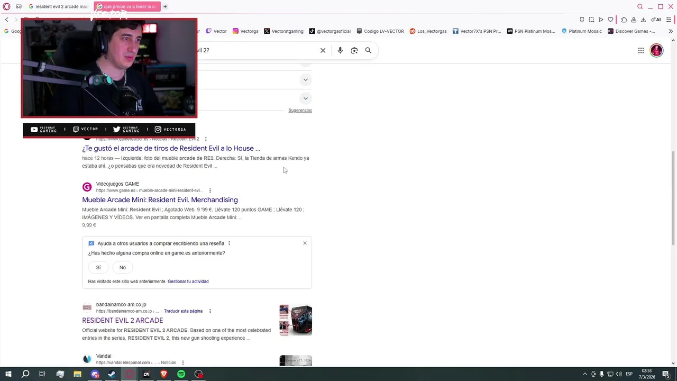Image resolution: width=677 pixels, height=381 pixels.
Task: Open the Discover Games bookmark
Action: tap(632, 31)
